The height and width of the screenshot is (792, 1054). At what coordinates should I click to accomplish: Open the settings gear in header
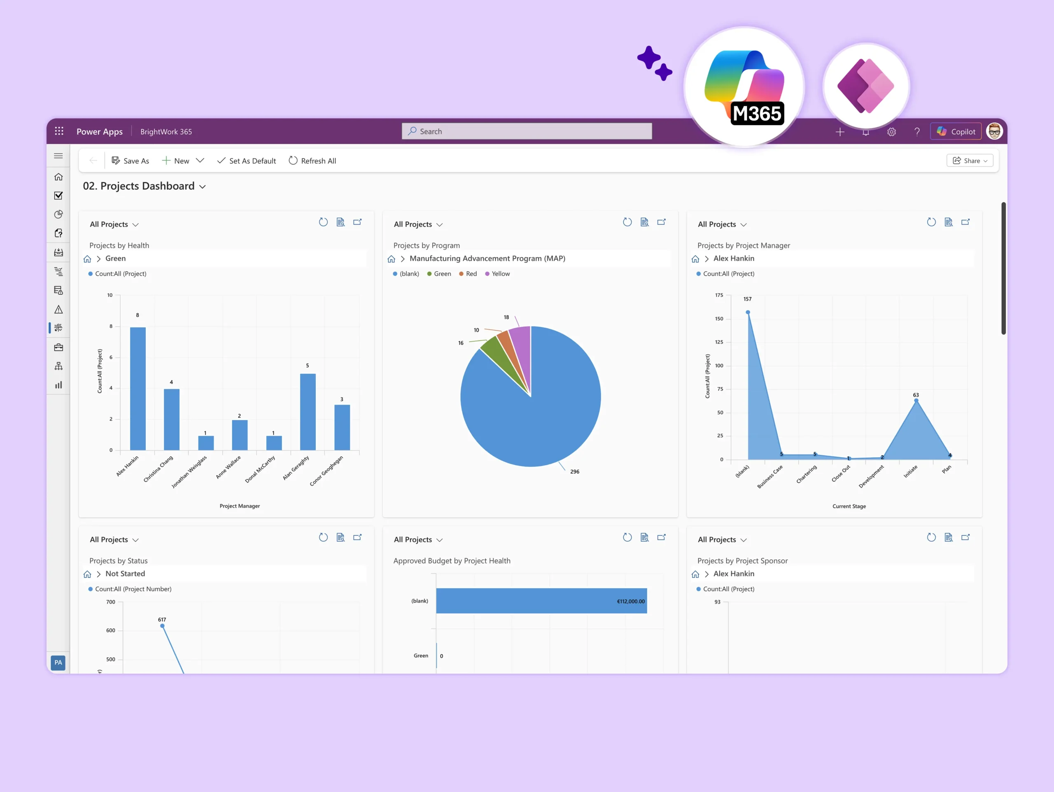click(x=891, y=132)
